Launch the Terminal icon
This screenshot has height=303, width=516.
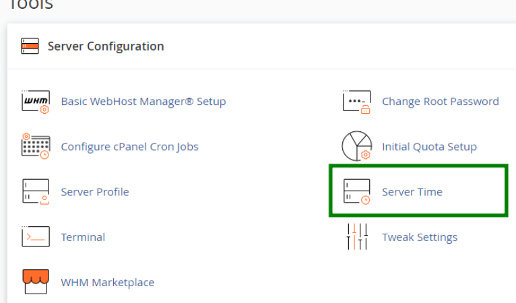click(x=36, y=236)
